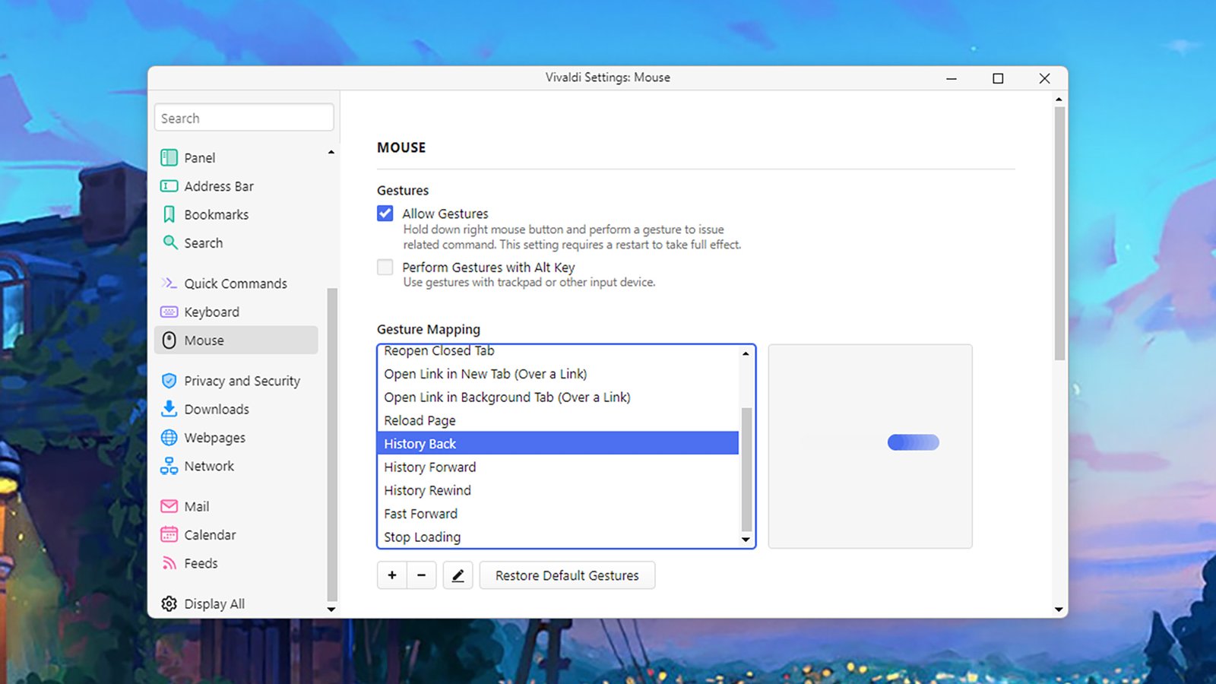Click main settings page scroll down arrow
Viewport: 1216px width, 684px height.
click(1059, 609)
